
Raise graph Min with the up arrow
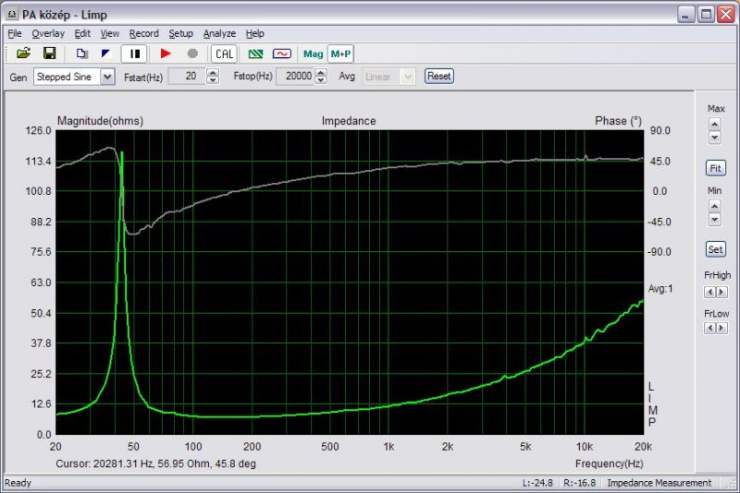[x=714, y=206]
